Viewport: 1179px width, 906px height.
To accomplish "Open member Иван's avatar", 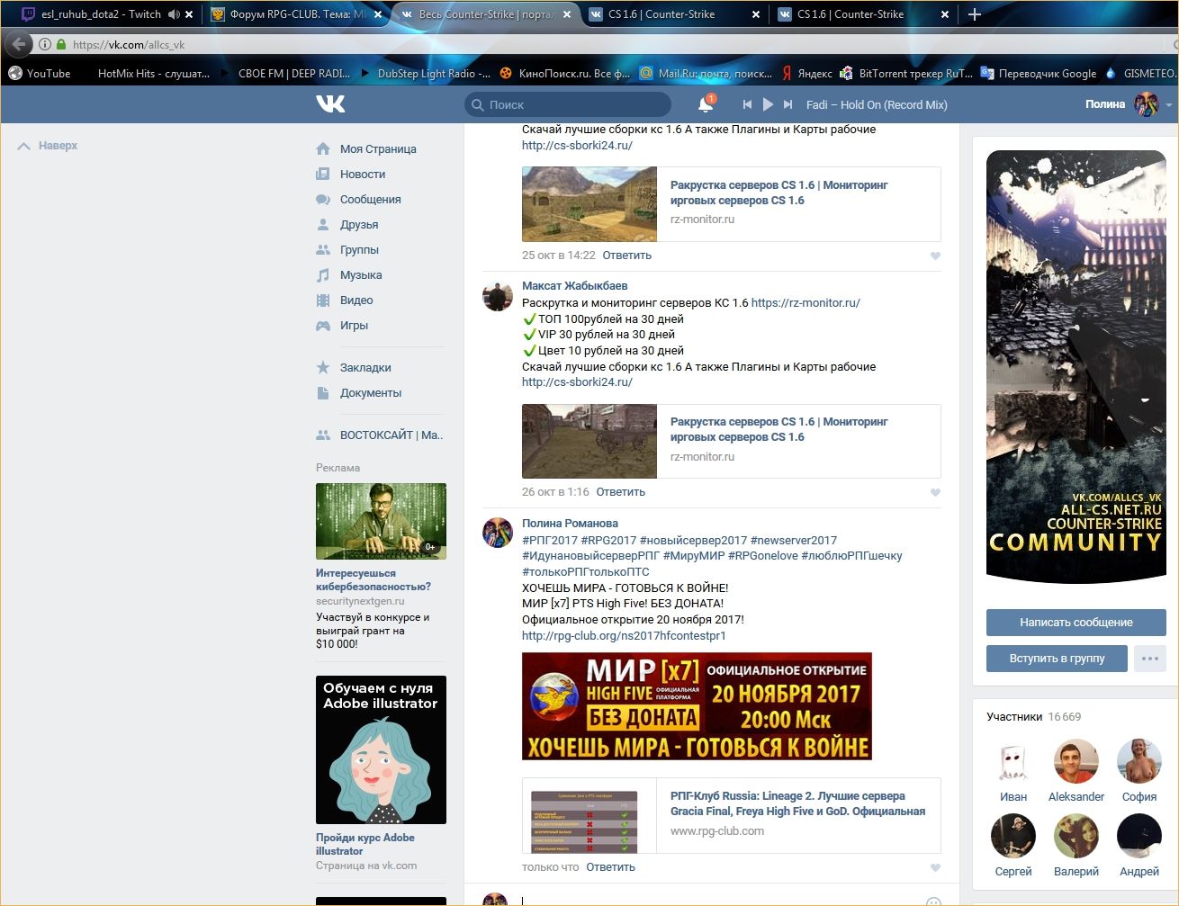I will click(x=1013, y=761).
